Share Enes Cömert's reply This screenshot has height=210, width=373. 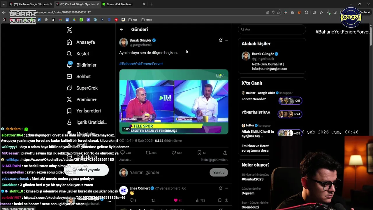point(226,200)
